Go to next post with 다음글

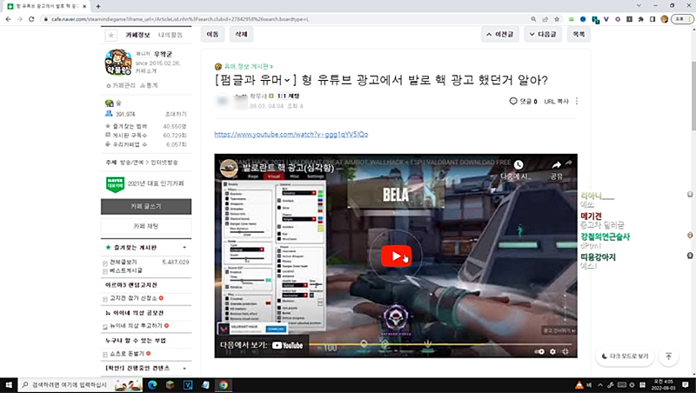click(542, 34)
